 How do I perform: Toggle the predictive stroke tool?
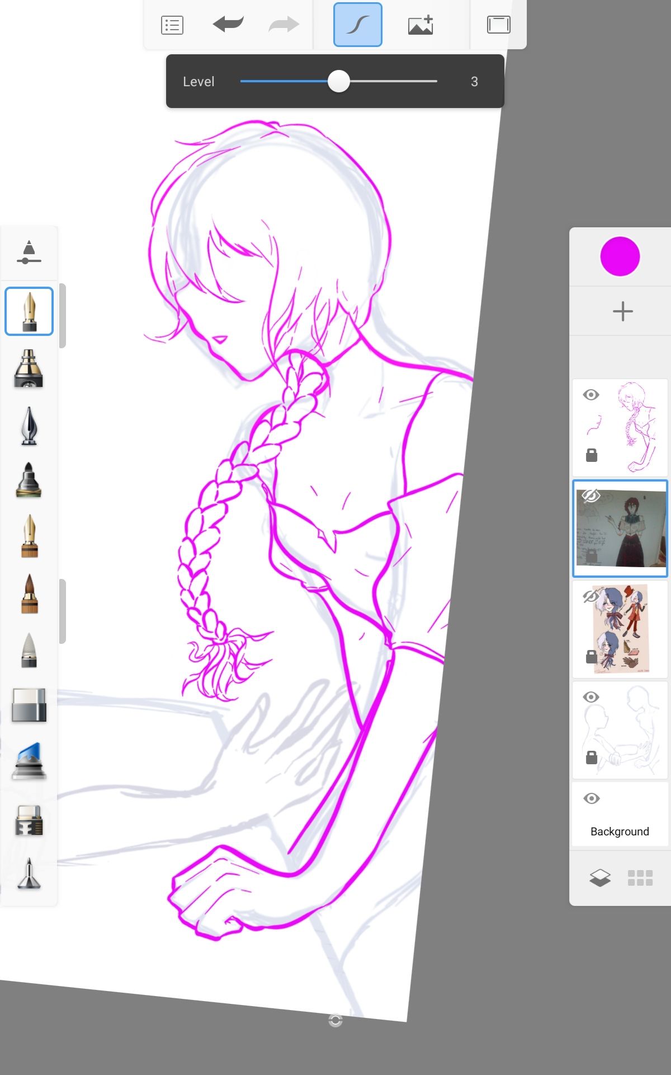click(x=357, y=25)
